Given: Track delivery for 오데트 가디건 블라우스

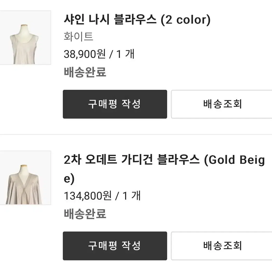Looking at the screenshot, I should (x=222, y=246).
